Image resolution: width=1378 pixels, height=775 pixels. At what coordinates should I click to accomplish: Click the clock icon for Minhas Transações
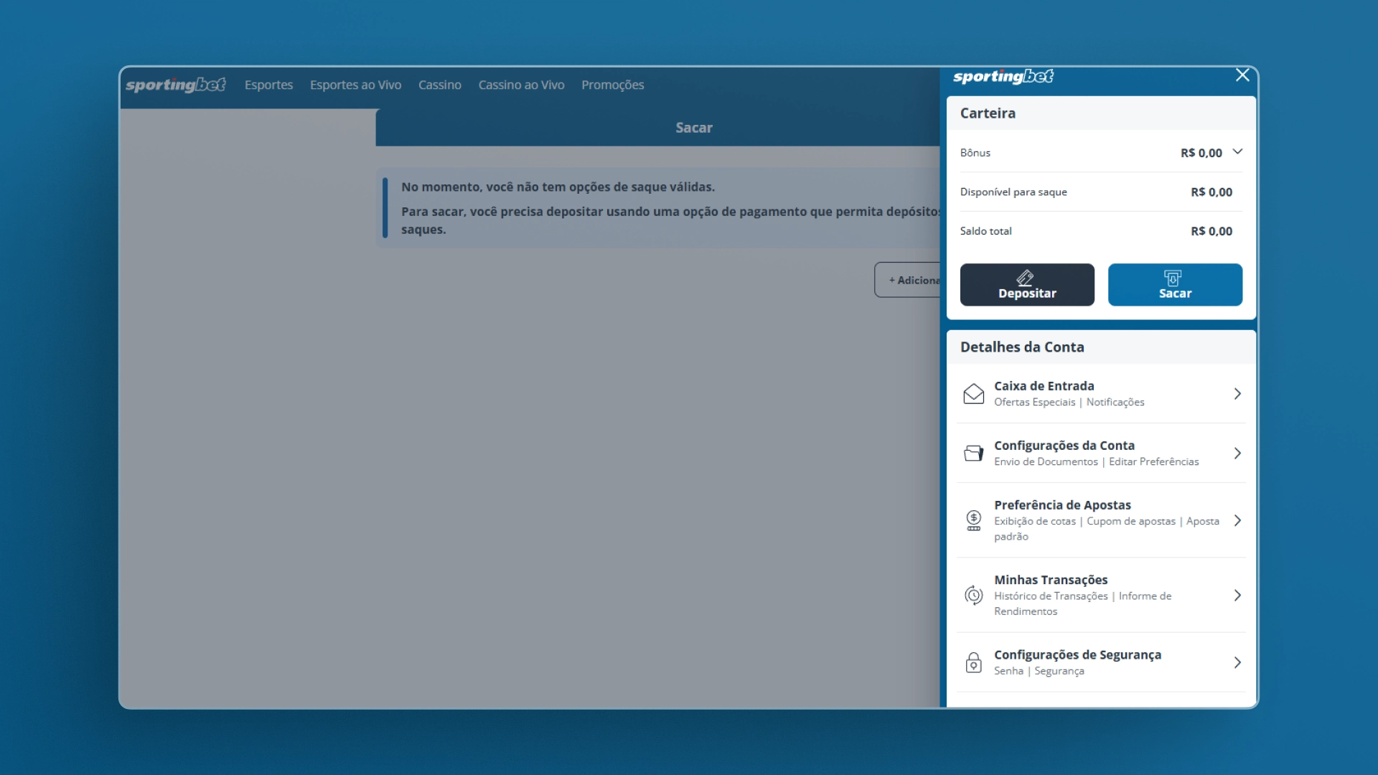973,595
